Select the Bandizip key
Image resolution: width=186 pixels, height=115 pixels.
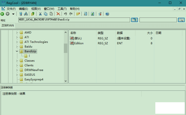[x=30, y=51]
